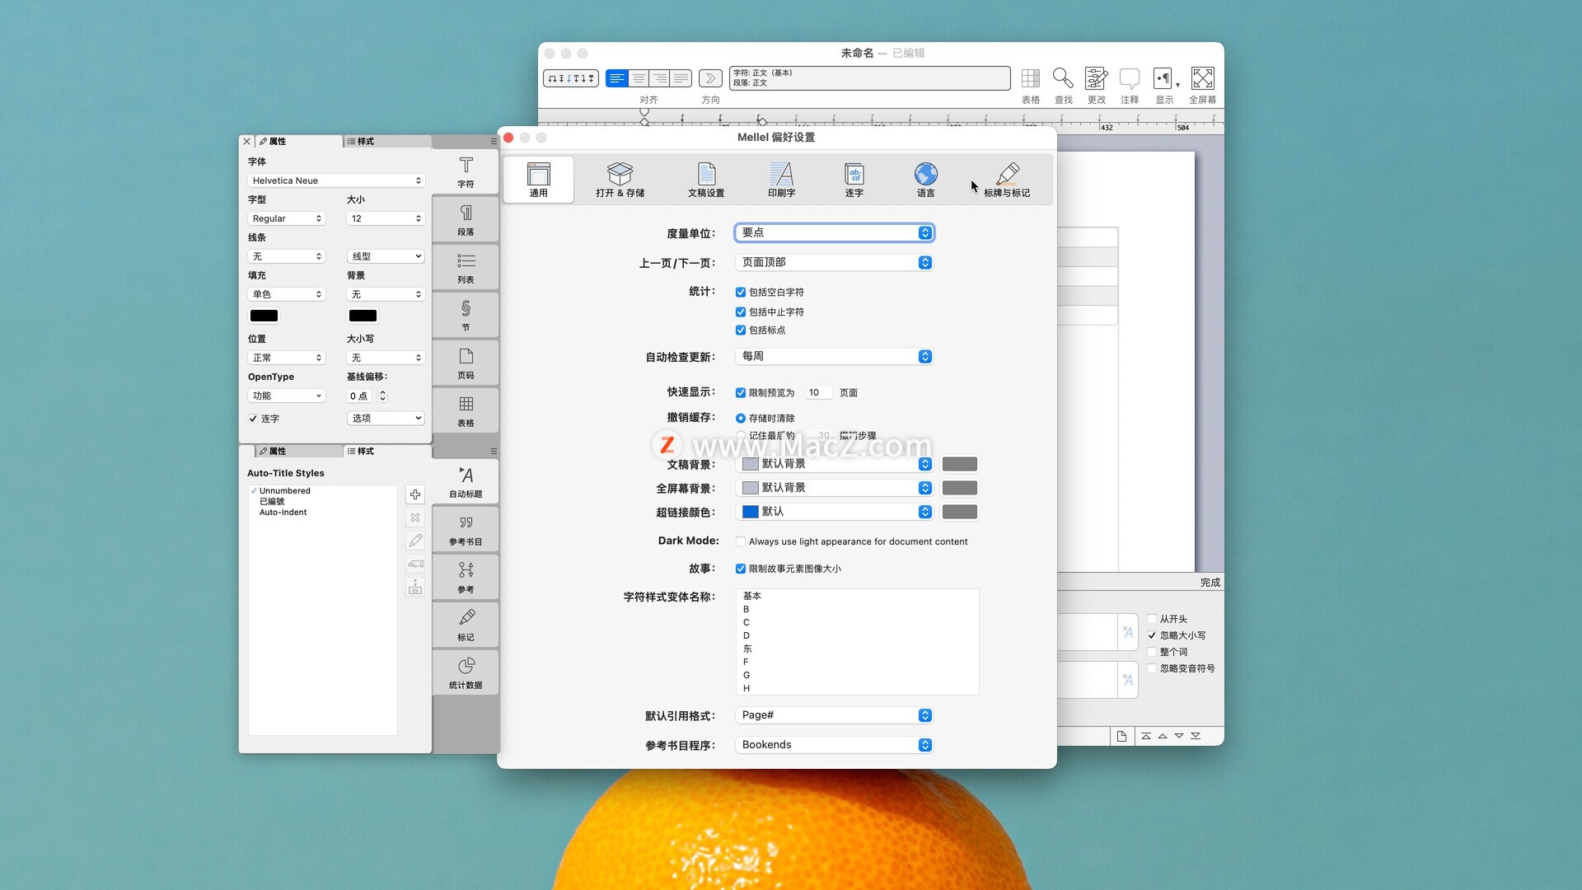Screen dimensions: 1582x890
Task: Open 自动检查更新 frequency dropdown
Action: [834, 357]
